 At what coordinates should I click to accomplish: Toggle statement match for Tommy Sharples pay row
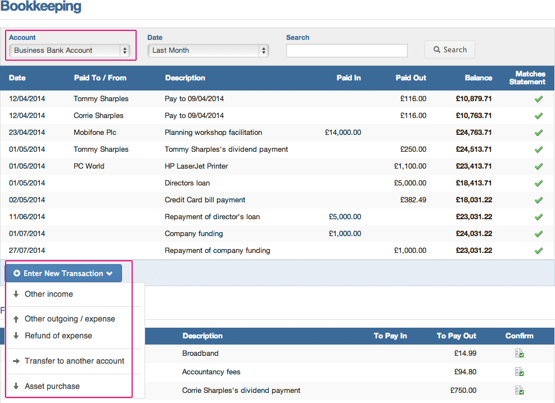pyautogui.click(x=538, y=99)
